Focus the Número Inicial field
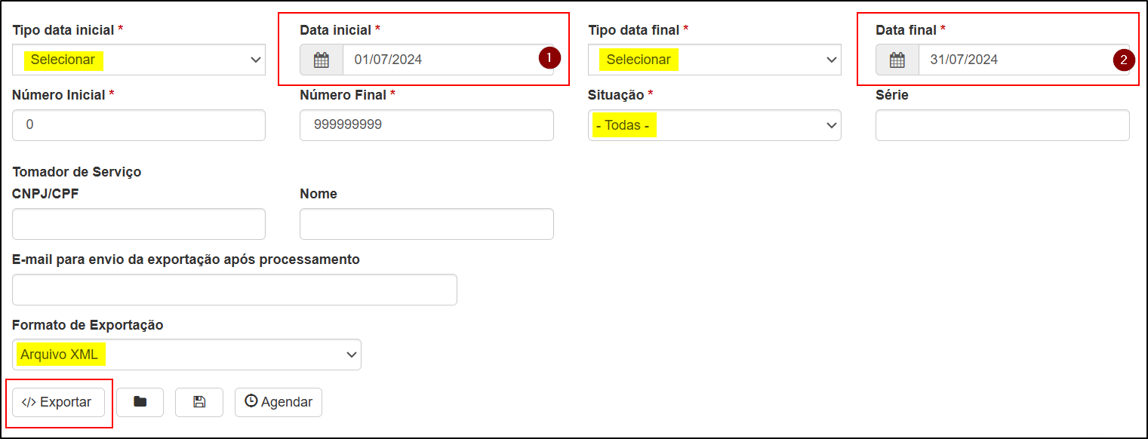The height and width of the screenshot is (439, 1148). click(x=139, y=125)
